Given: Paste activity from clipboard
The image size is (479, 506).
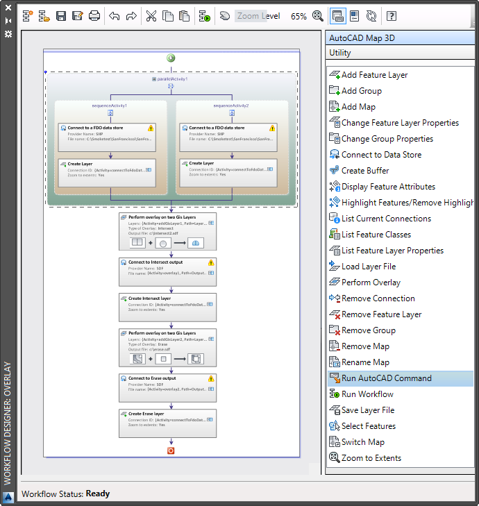Looking at the screenshot, I should point(184,16).
